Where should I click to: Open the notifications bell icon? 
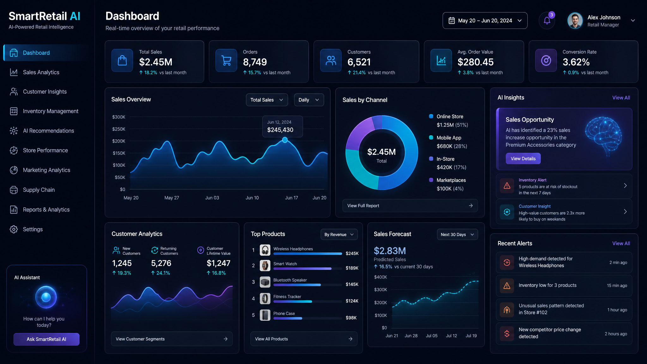(x=547, y=21)
